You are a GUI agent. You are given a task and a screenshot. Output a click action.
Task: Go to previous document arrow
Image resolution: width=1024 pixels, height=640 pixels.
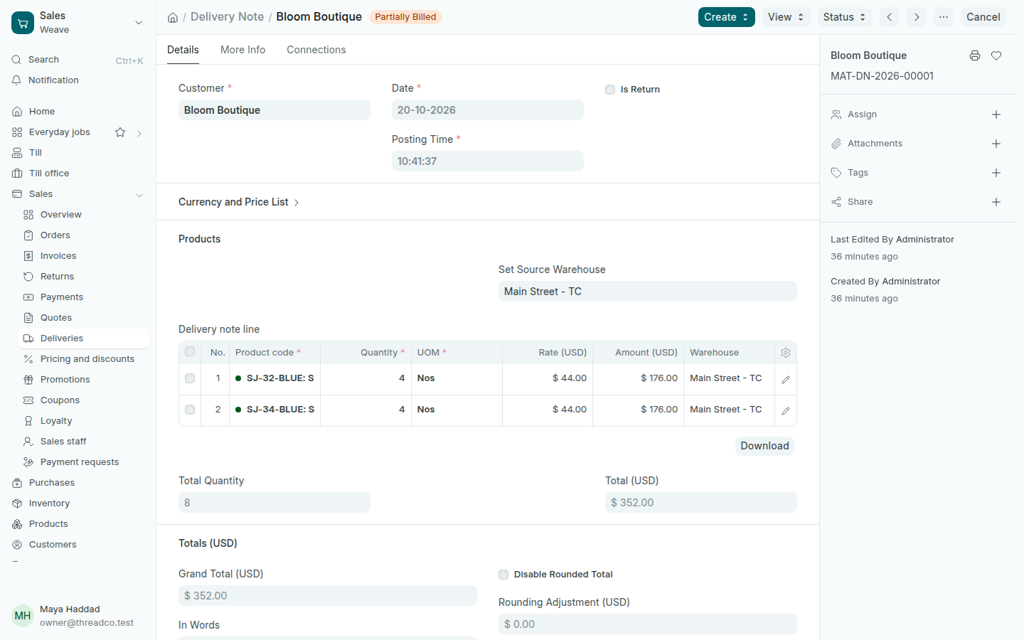tap(890, 17)
